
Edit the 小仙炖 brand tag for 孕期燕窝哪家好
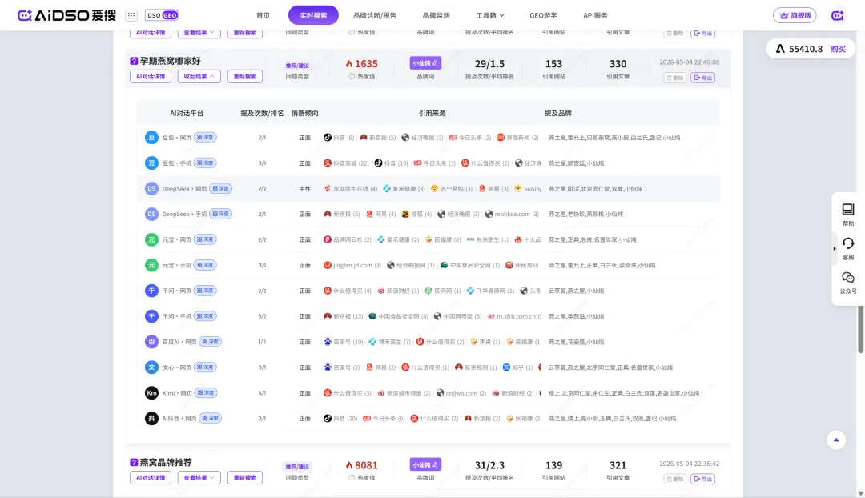pyautogui.click(x=425, y=63)
